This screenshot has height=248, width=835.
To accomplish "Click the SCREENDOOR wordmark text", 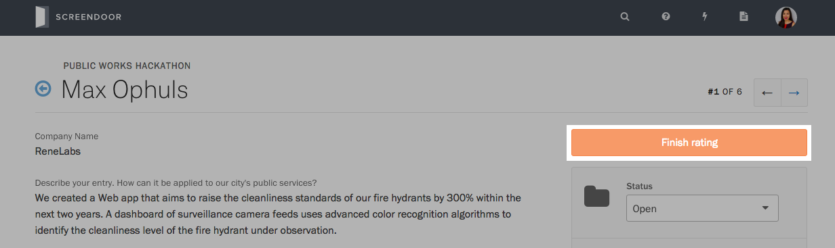I will (89, 17).
